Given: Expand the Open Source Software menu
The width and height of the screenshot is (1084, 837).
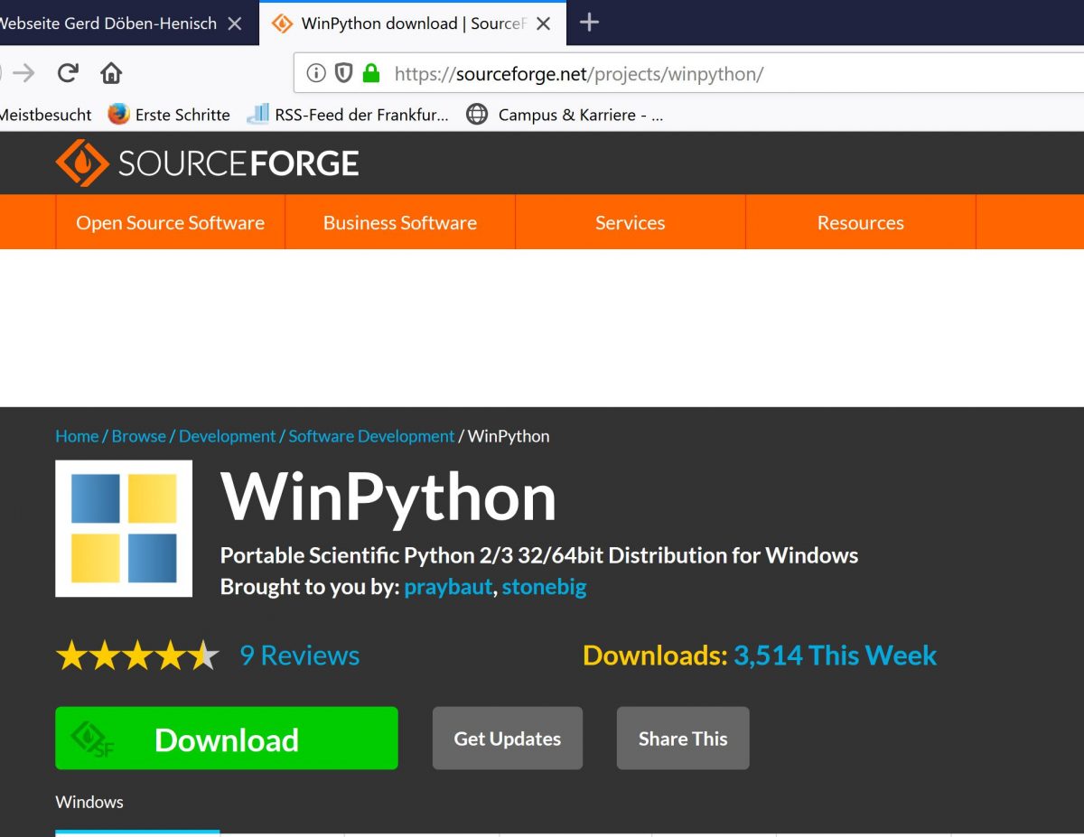Looking at the screenshot, I should pyautogui.click(x=170, y=222).
